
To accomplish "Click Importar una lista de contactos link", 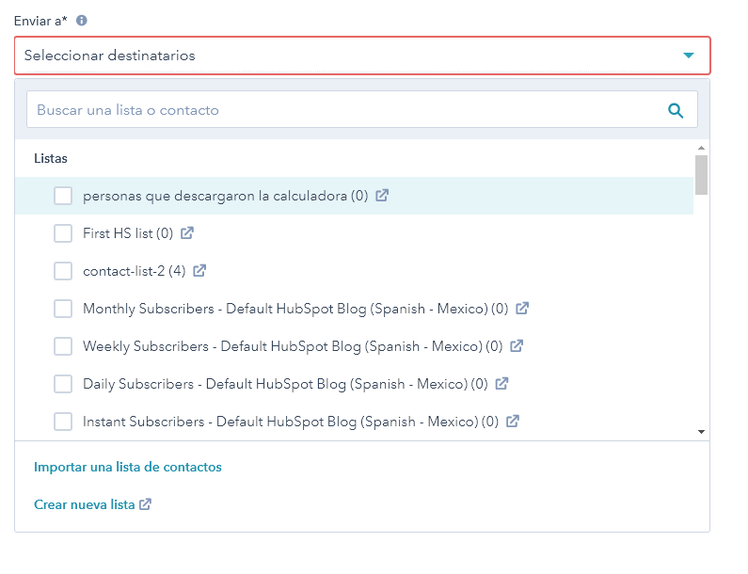I will tap(128, 467).
